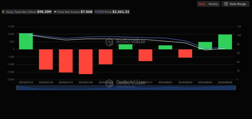Switch to the Daily view

click(x=202, y=4)
